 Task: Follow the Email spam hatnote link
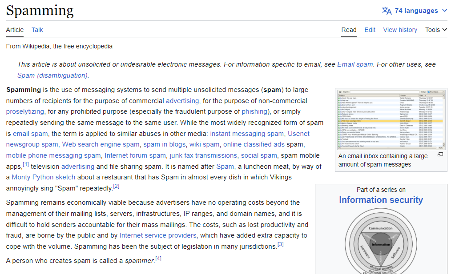point(355,64)
